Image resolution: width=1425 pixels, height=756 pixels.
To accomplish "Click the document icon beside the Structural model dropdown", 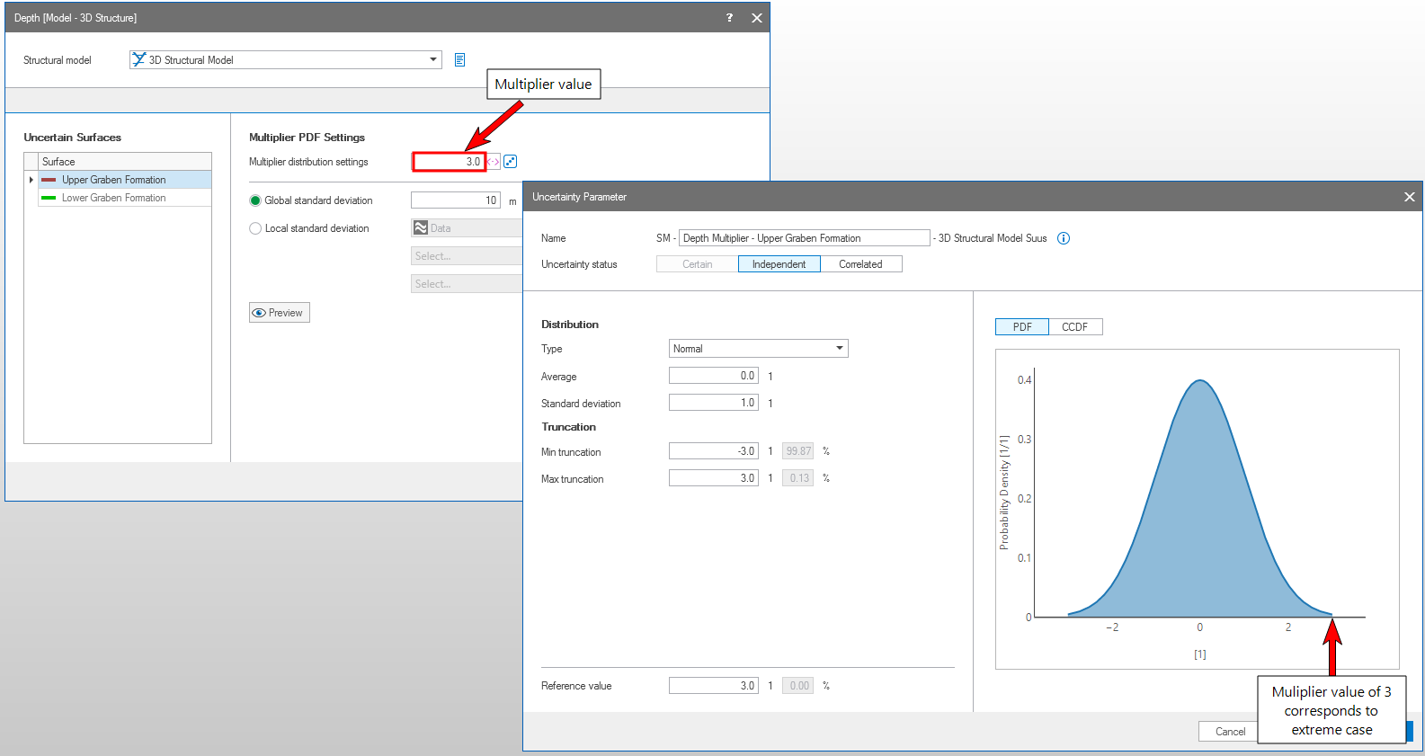I will 459,60.
